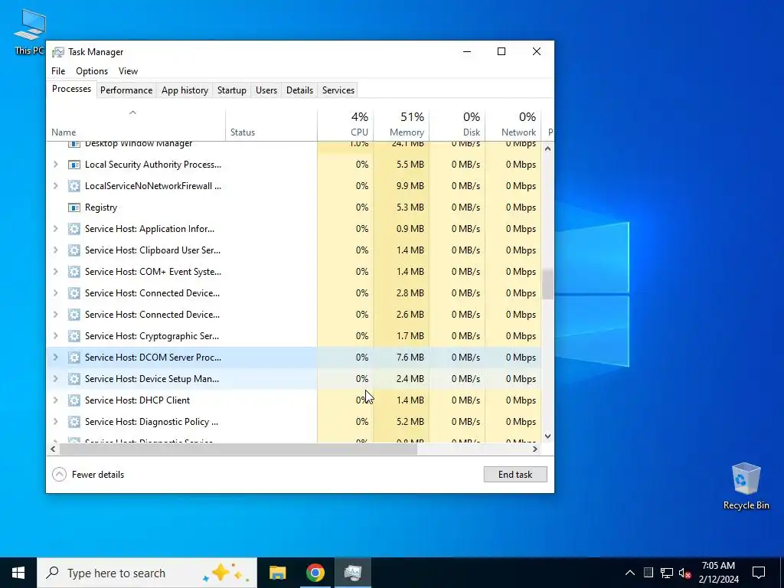Switch to the Performance tab
The width and height of the screenshot is (784, 588).
tap(126, 90)
